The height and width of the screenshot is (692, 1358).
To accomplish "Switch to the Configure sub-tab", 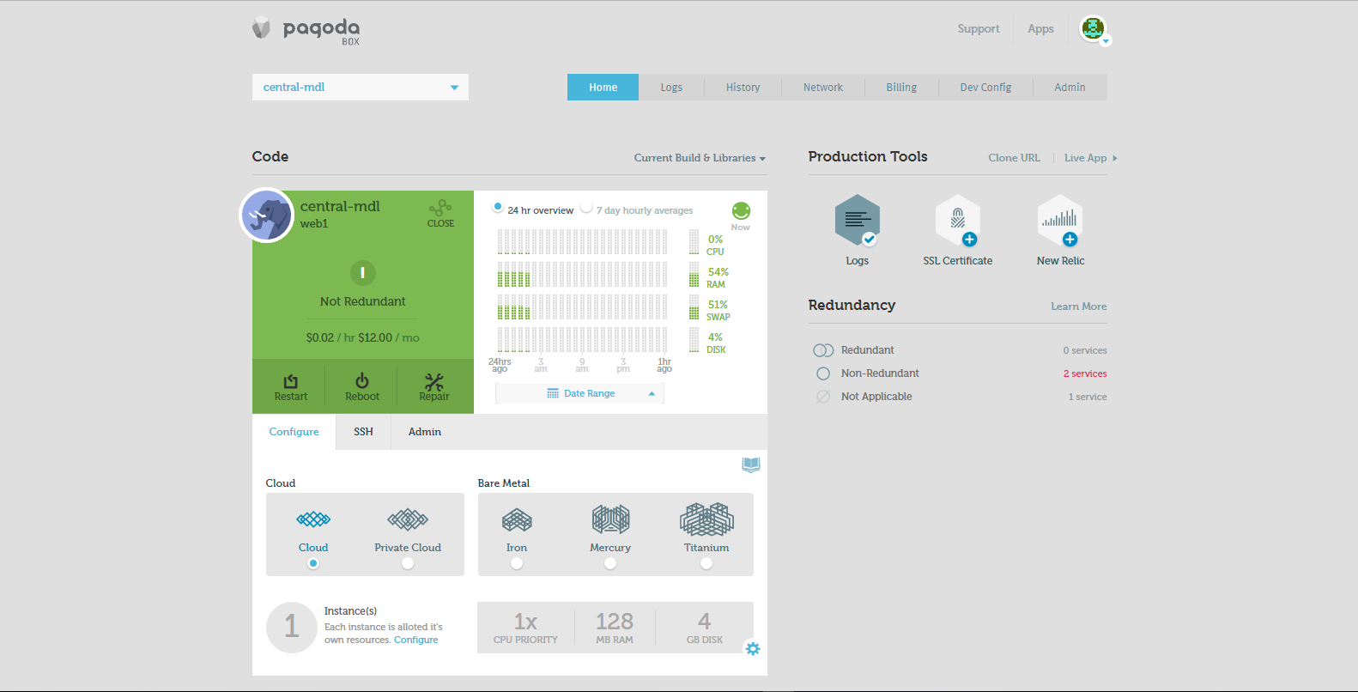I will 294,432.
